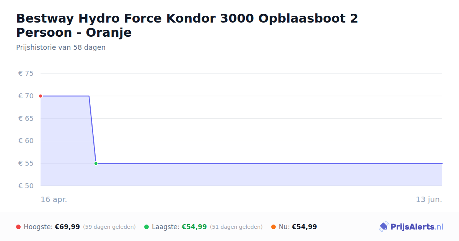Click the PrijsAlerts price tag logo icon

384,227
